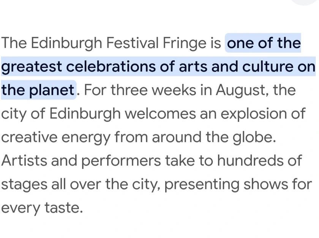The image size is (319, 238).
Task: Click the highlighted word "greatest"
Action: pyautogui.click(x=31, y=67)
